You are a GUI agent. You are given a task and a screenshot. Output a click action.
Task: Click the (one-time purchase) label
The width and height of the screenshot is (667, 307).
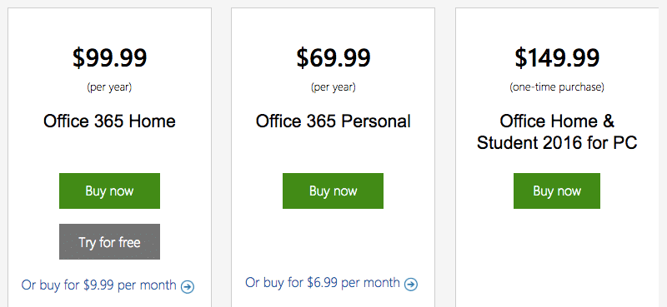[557, 87]
